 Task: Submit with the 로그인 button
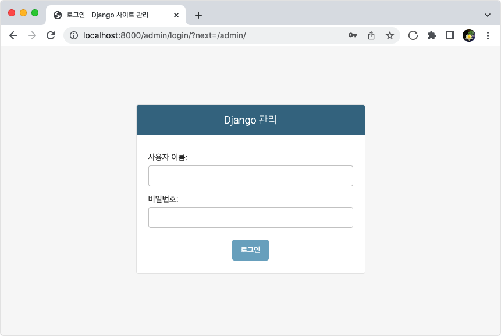[250, 250]
